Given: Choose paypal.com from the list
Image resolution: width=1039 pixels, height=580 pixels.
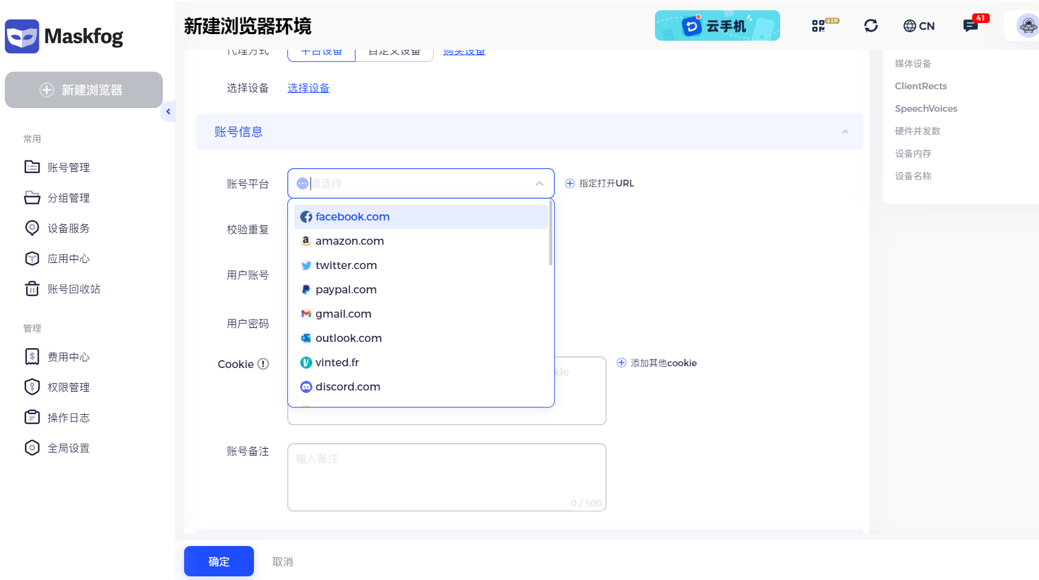Looking at the screenshot, I should coord(420,290).
